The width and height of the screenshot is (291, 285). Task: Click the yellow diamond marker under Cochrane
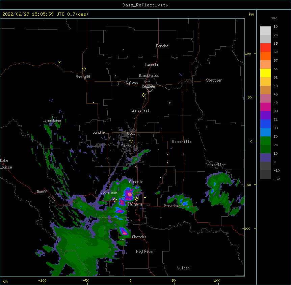coord(115,200)
